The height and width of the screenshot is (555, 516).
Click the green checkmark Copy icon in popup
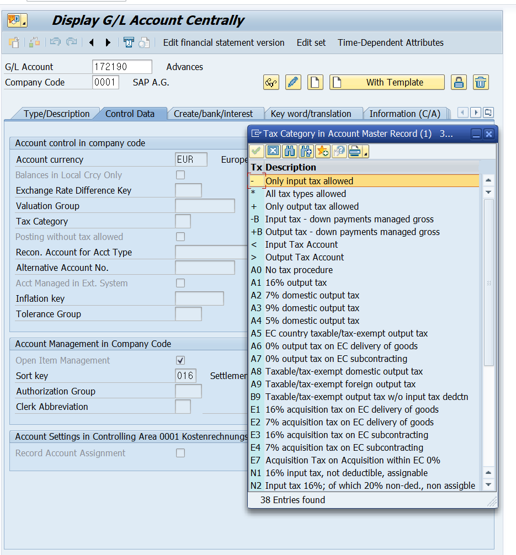[257, 152]
